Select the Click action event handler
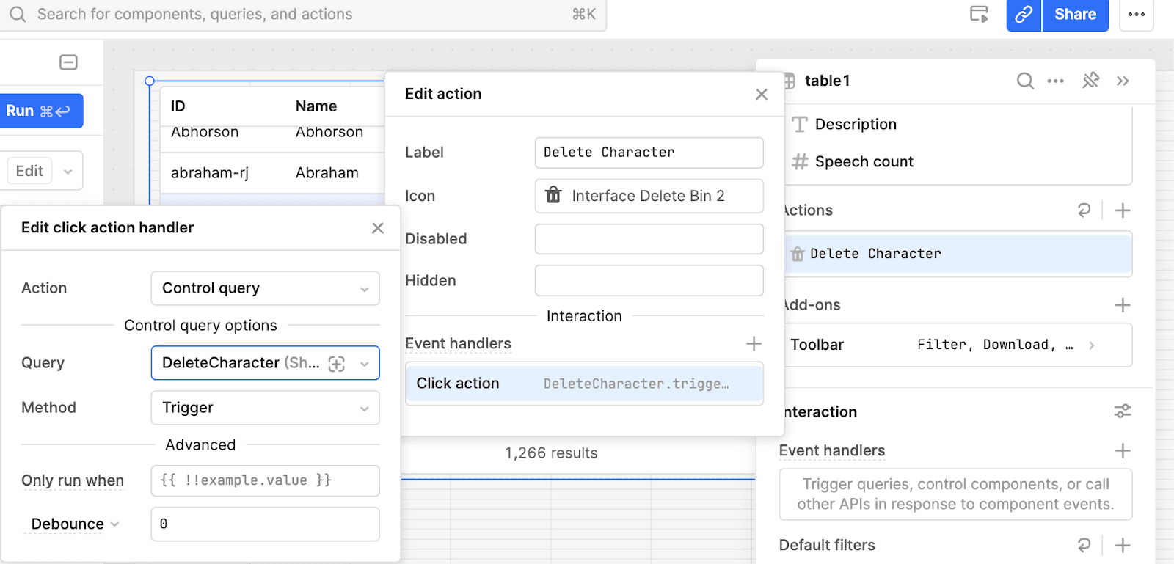 tap(584, 384)
